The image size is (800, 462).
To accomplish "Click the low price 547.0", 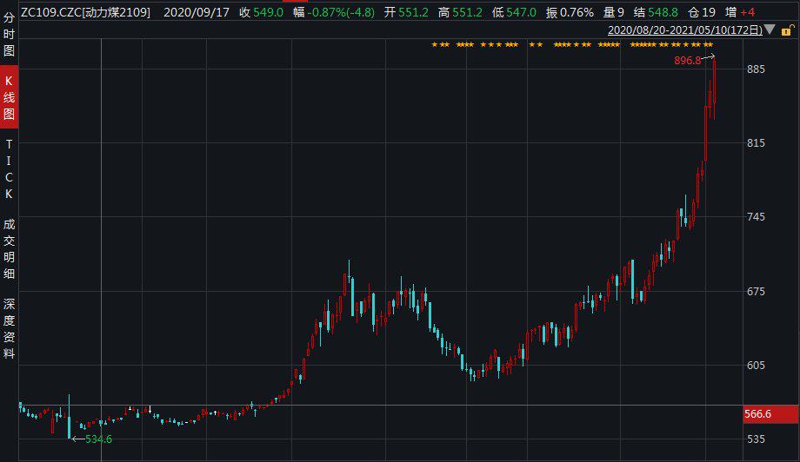I will click(521, 12).
